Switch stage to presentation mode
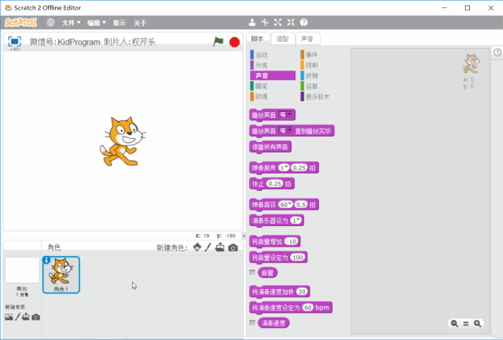Viewport: 503px width, 340px height. (x=14, y=41)
